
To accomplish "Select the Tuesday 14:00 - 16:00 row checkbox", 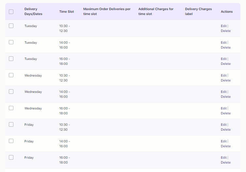I will point(11,42).
